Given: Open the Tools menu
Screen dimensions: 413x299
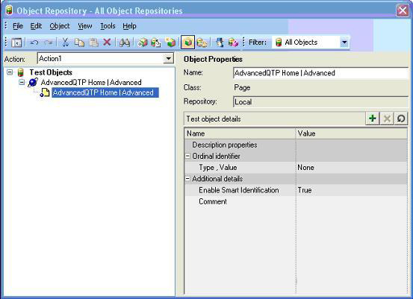Looking at the screenshot, I should click(108, 26).
